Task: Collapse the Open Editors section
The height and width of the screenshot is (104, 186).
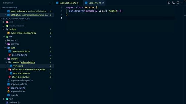Action: click(x=2, y=8)
